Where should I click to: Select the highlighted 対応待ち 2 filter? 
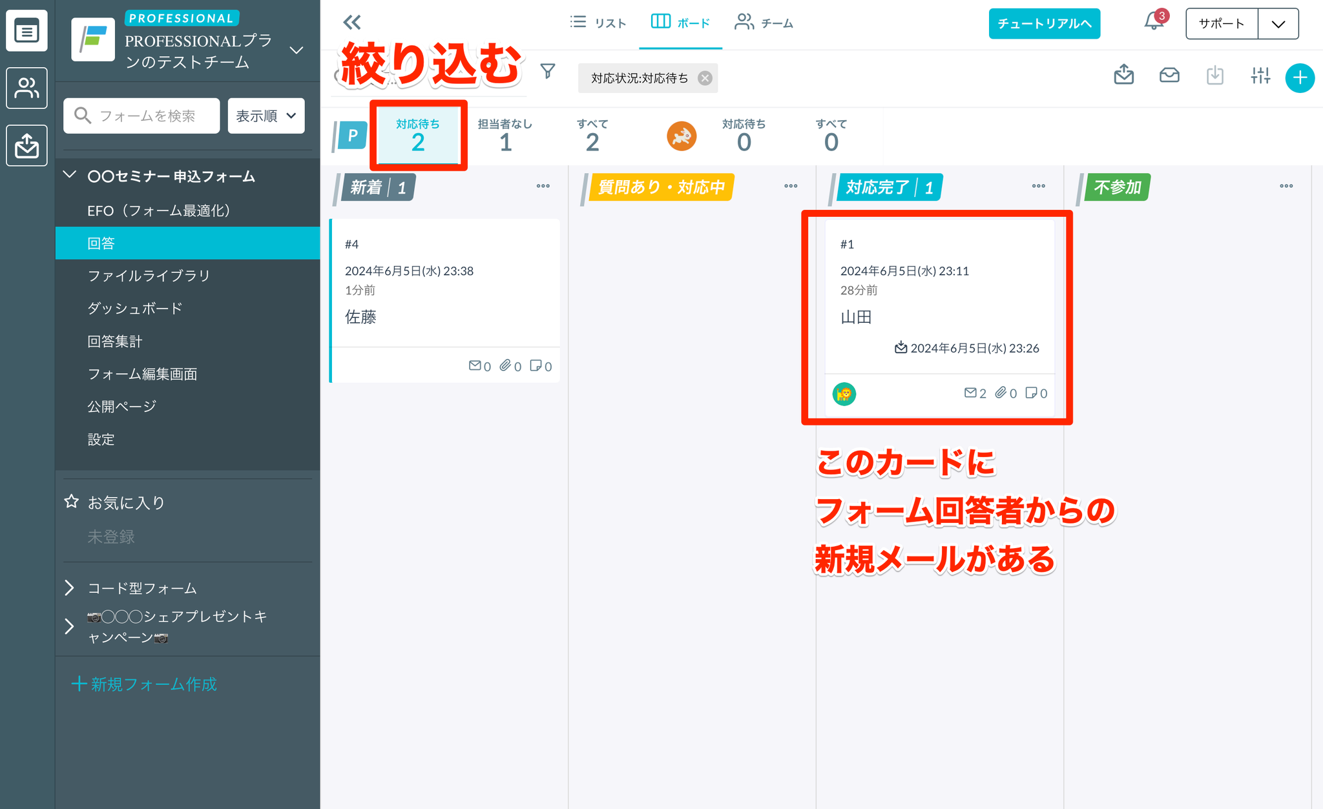418,136
